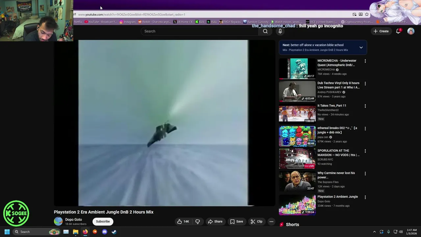The image size is (421, 237).
Task: Open SoundCloud orange taskbar icon
Action: [95, 232]
